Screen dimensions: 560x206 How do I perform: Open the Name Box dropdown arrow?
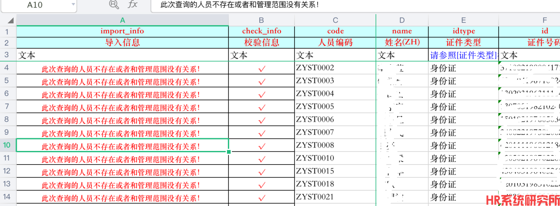[73, 5]
